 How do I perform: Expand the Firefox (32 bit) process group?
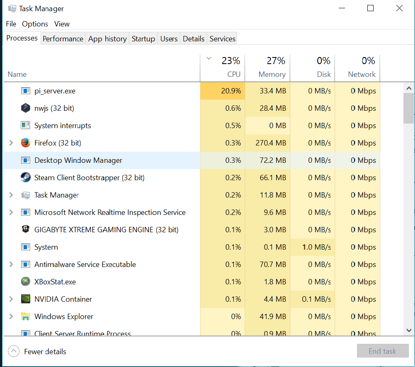coord(11,143)
